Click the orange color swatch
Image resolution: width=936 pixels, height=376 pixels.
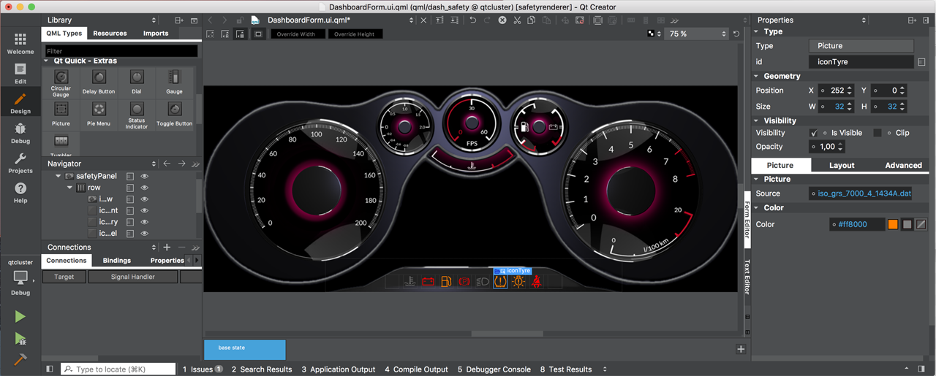coord(893,224)
